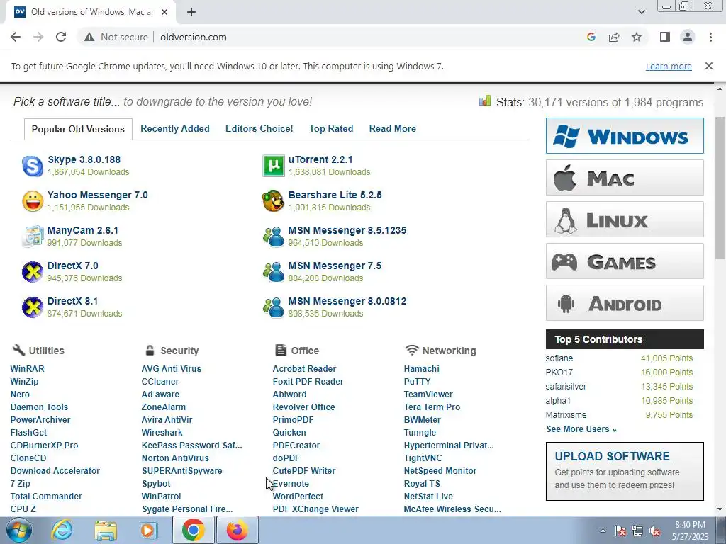Choose the Games category button
The width and height of the screenshot is (726, 544).
625,261
